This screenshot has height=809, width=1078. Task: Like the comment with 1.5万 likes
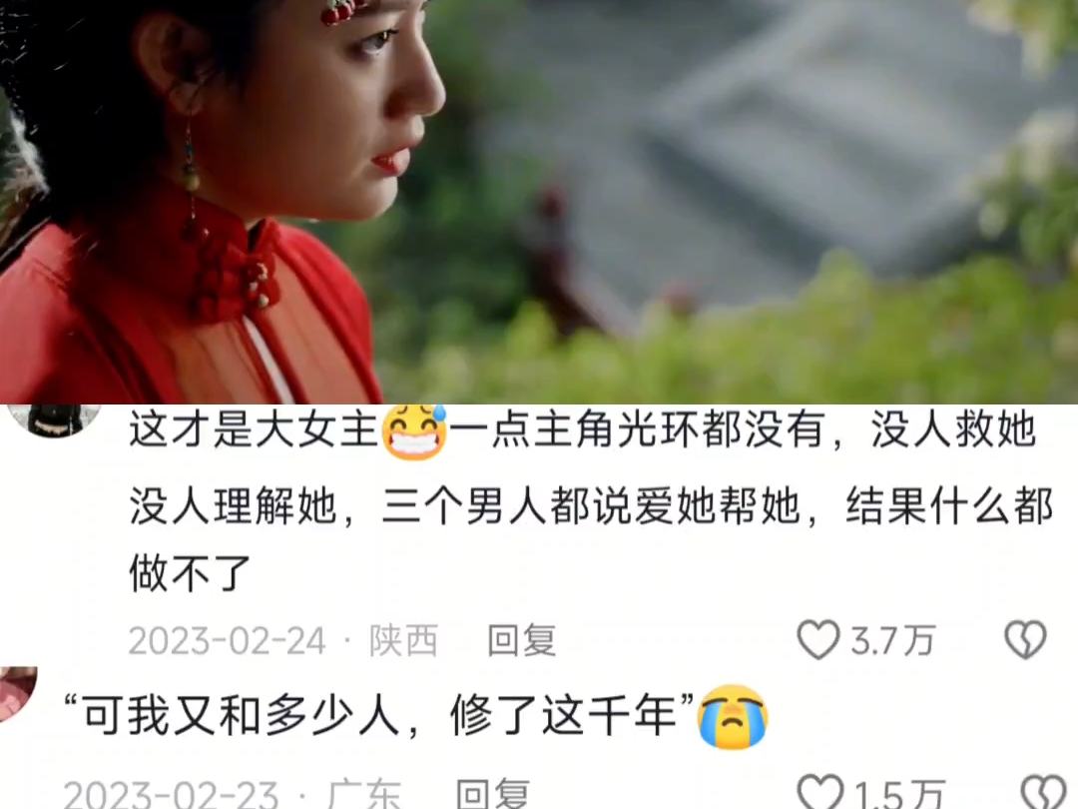tap(819, 792)
